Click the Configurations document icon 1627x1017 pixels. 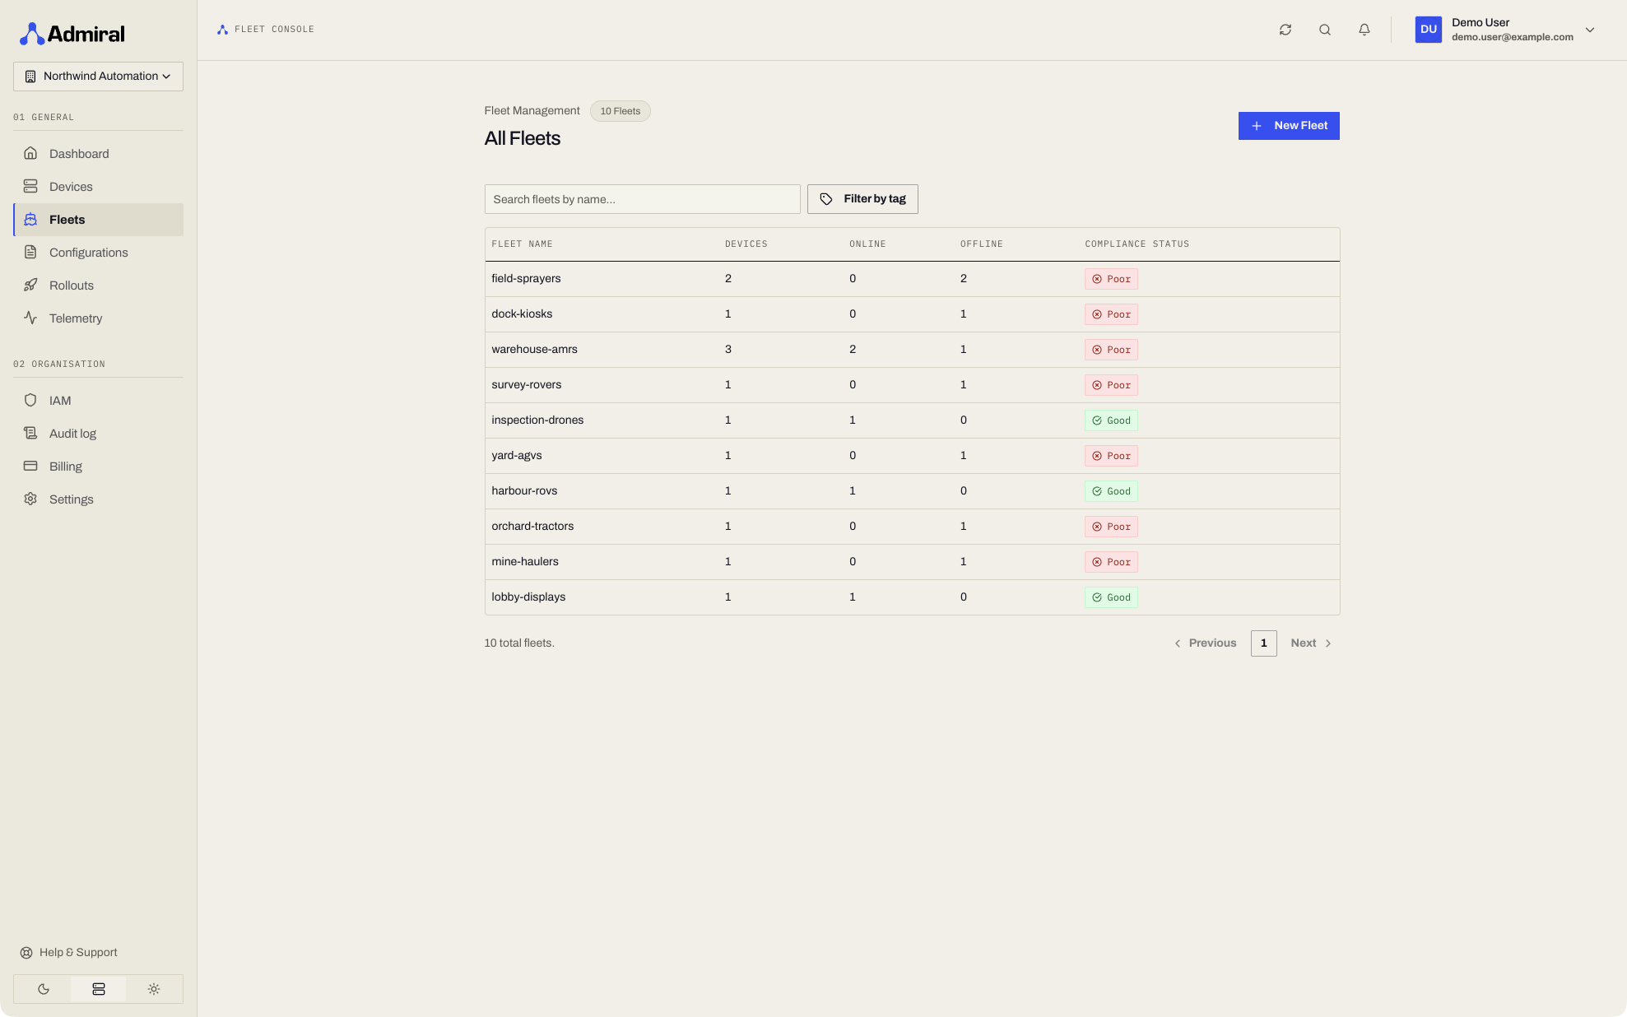point(30,252)
